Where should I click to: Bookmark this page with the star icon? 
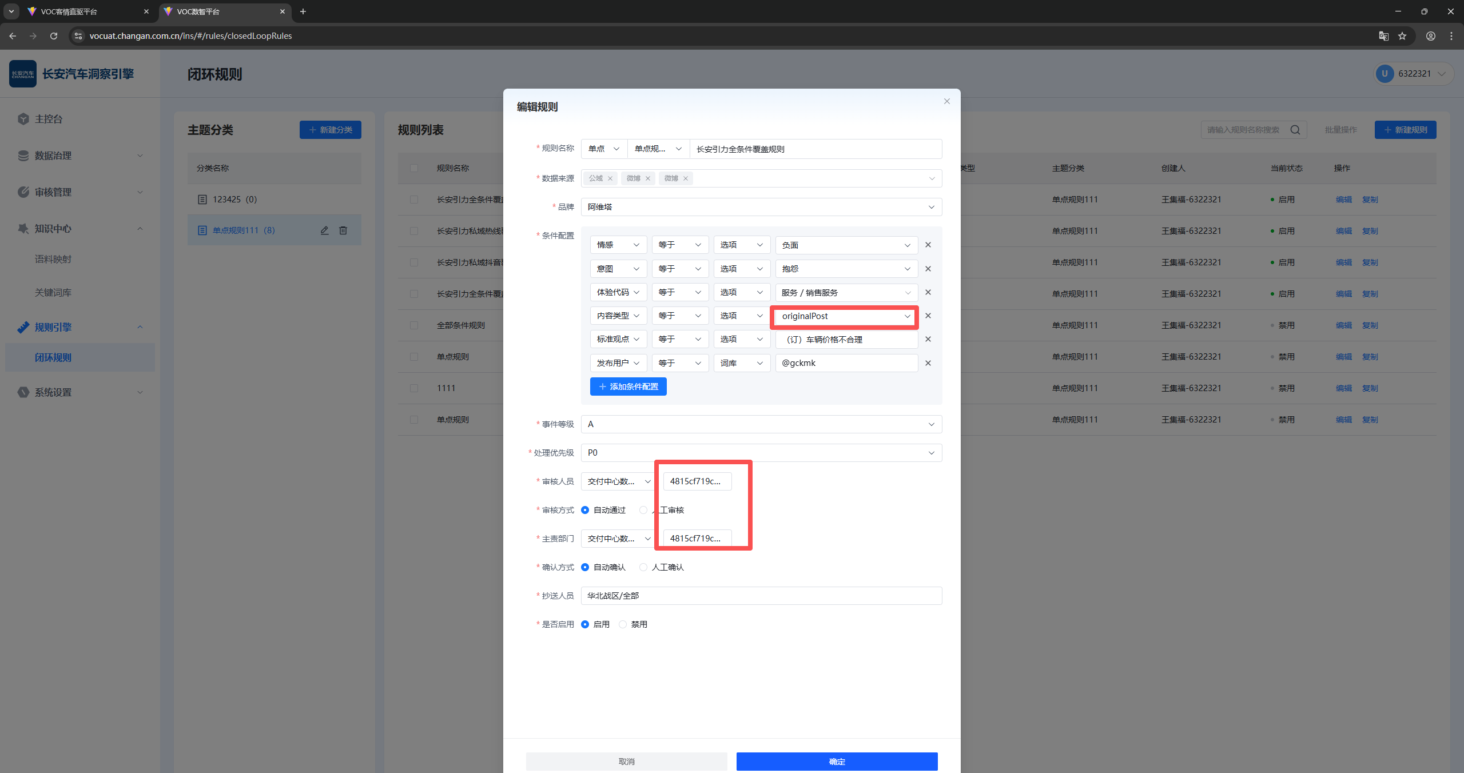click(1402, 36)
